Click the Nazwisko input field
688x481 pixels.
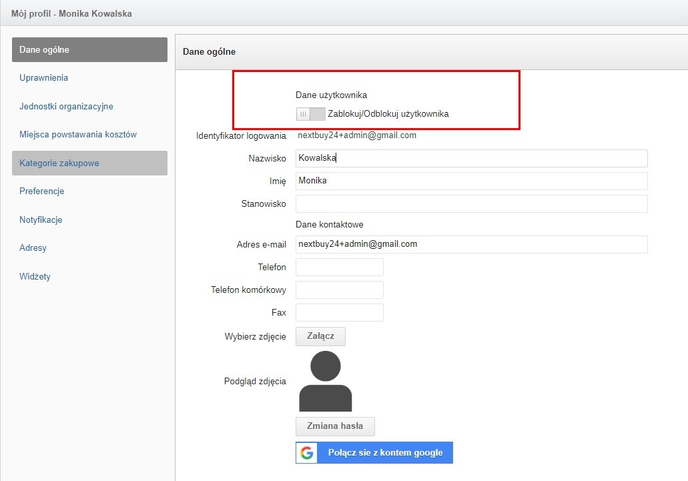[471, 159]
